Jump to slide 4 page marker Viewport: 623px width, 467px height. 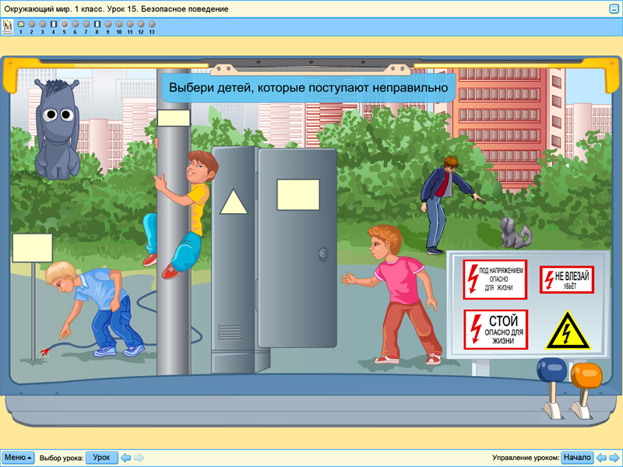click(54, 24)
